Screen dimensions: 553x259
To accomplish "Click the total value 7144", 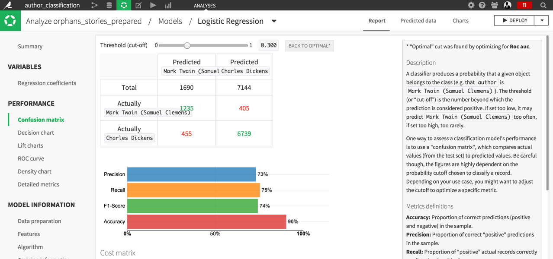I will 244,88.
